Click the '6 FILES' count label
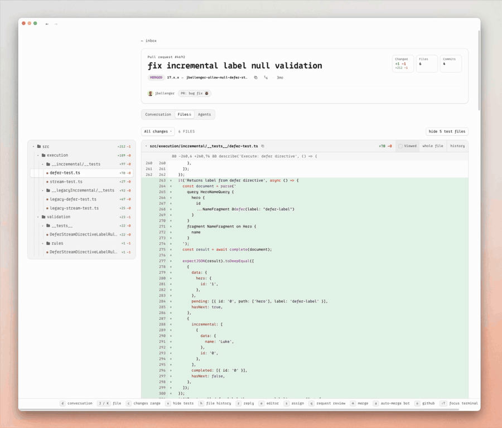This screenshot has width=502, height=428. point(187,132)
